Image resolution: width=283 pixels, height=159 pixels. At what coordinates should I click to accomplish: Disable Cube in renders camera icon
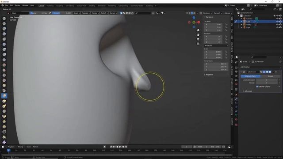point(280,22)
